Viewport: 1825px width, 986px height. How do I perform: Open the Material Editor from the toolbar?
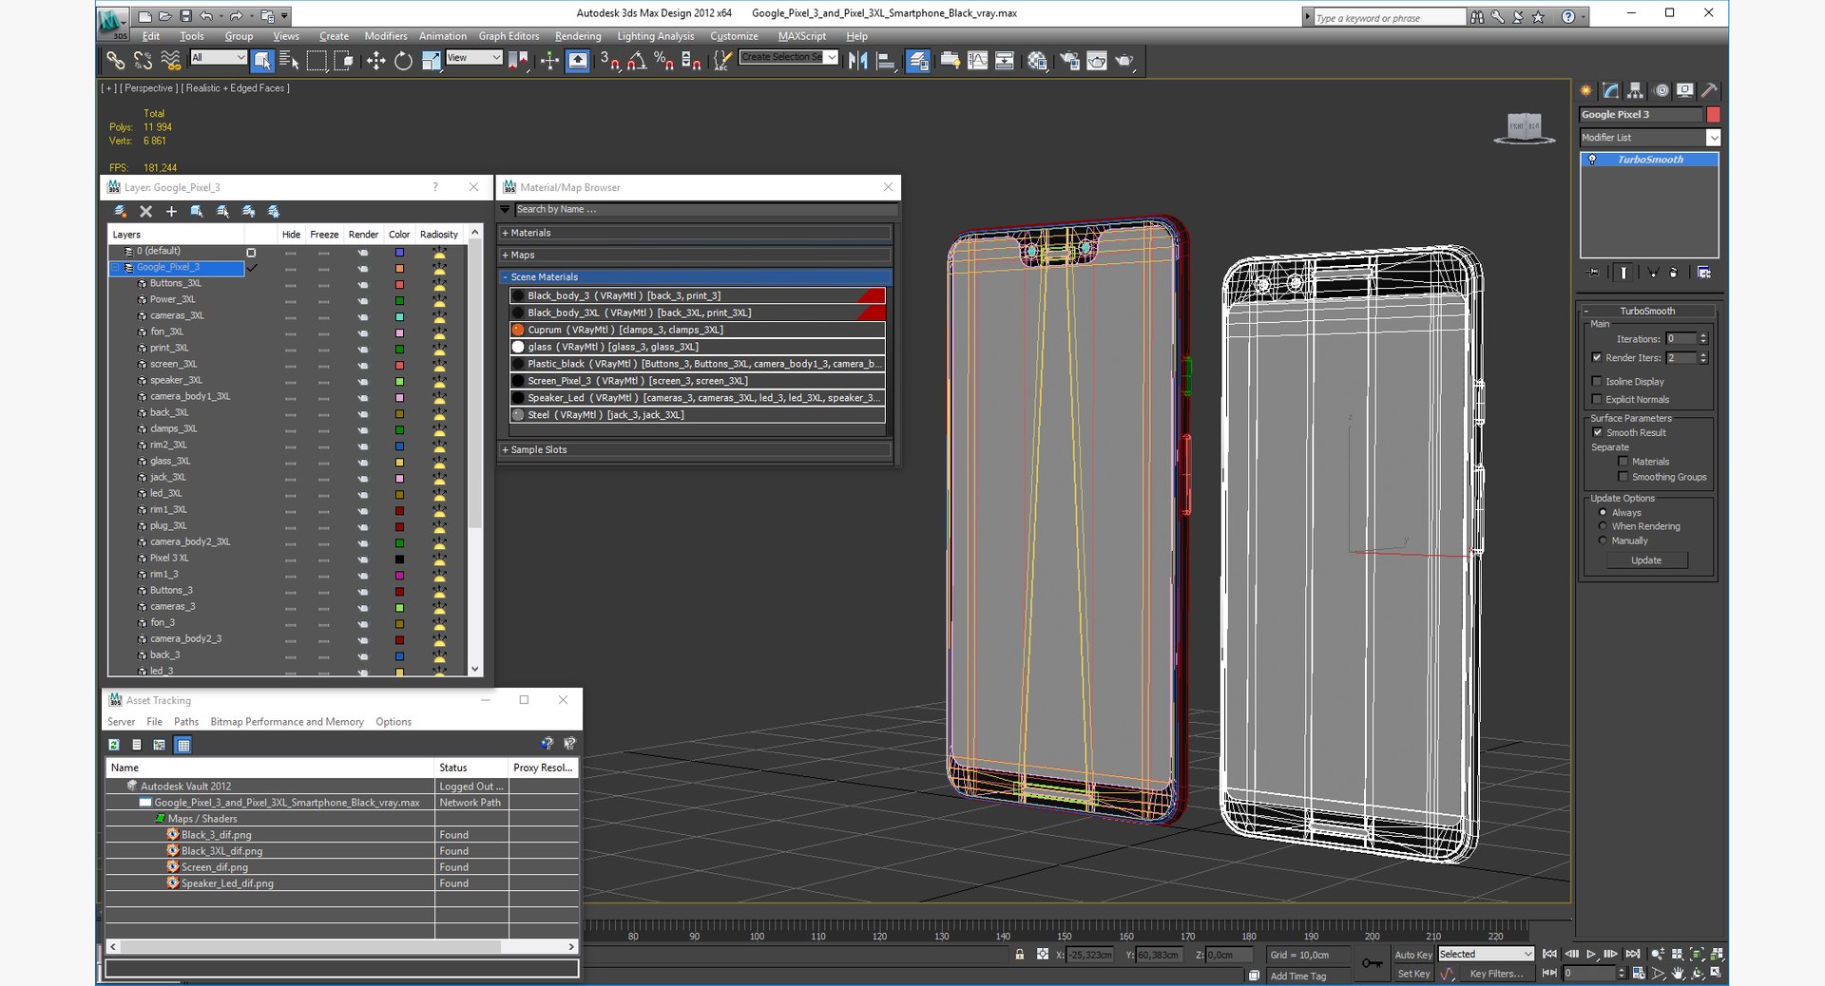(x=1037, y=61)
